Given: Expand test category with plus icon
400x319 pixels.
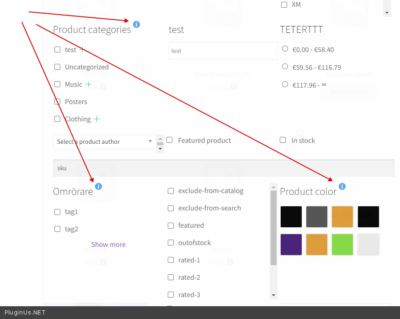Looking at the screenshot, I should click(x=82, y=49).
